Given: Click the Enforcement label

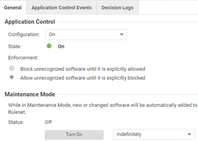Looking at the screenshot, I should pyautogui.click(x=23, y=58).
